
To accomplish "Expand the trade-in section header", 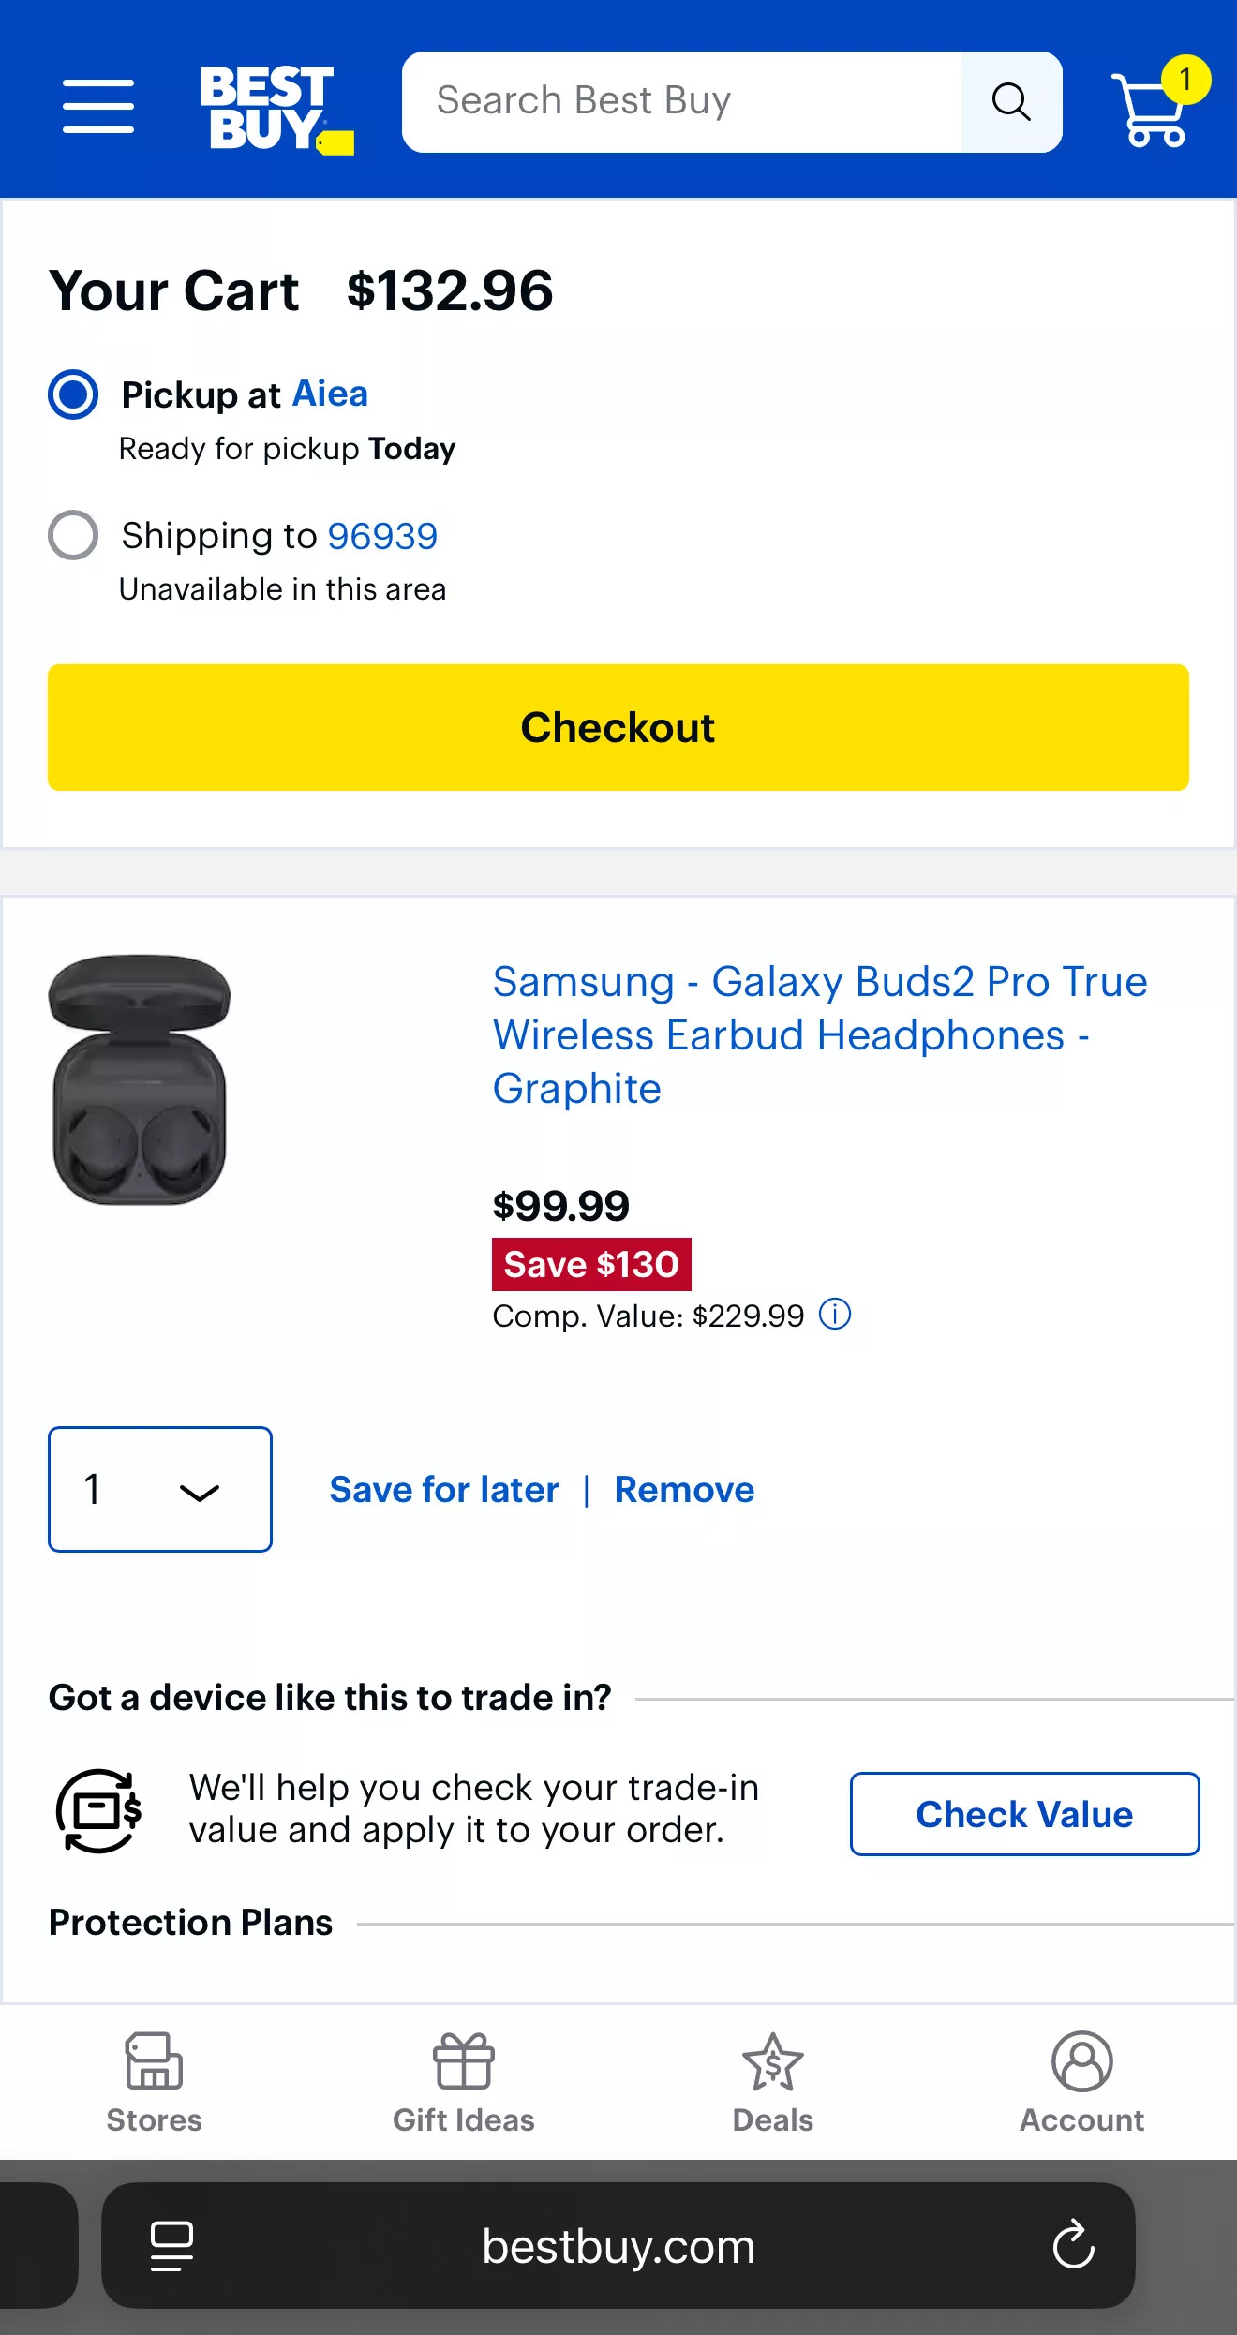I will point(330,1698).
